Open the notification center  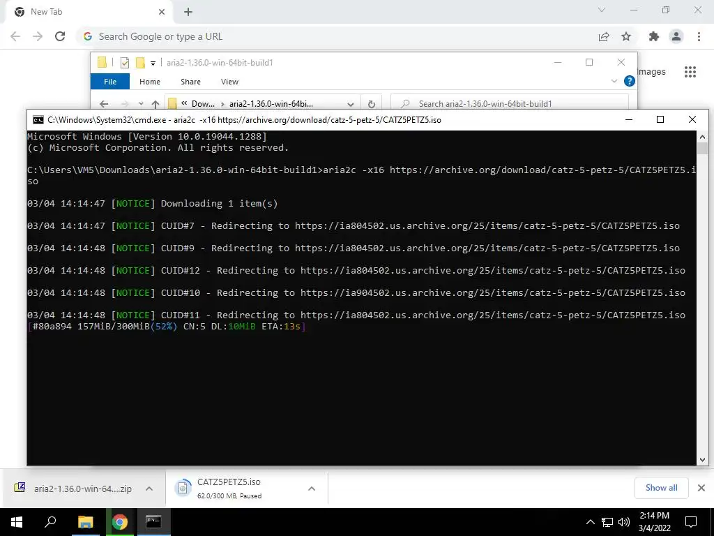[691, 522]
